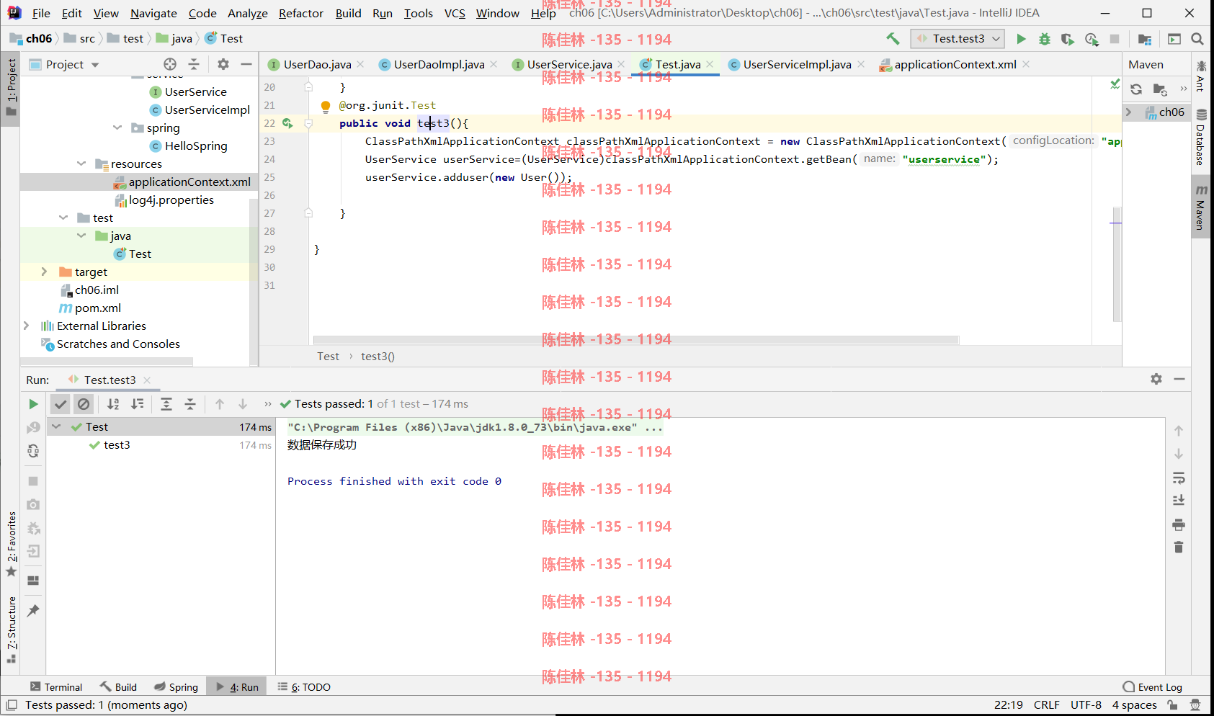The width and height of the screenshot is (1214, 716).
Task: Open the Refactor menu
Action: click(x=301, y=13)
